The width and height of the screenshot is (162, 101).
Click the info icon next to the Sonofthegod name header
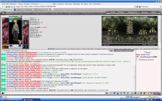pos(22,16)
